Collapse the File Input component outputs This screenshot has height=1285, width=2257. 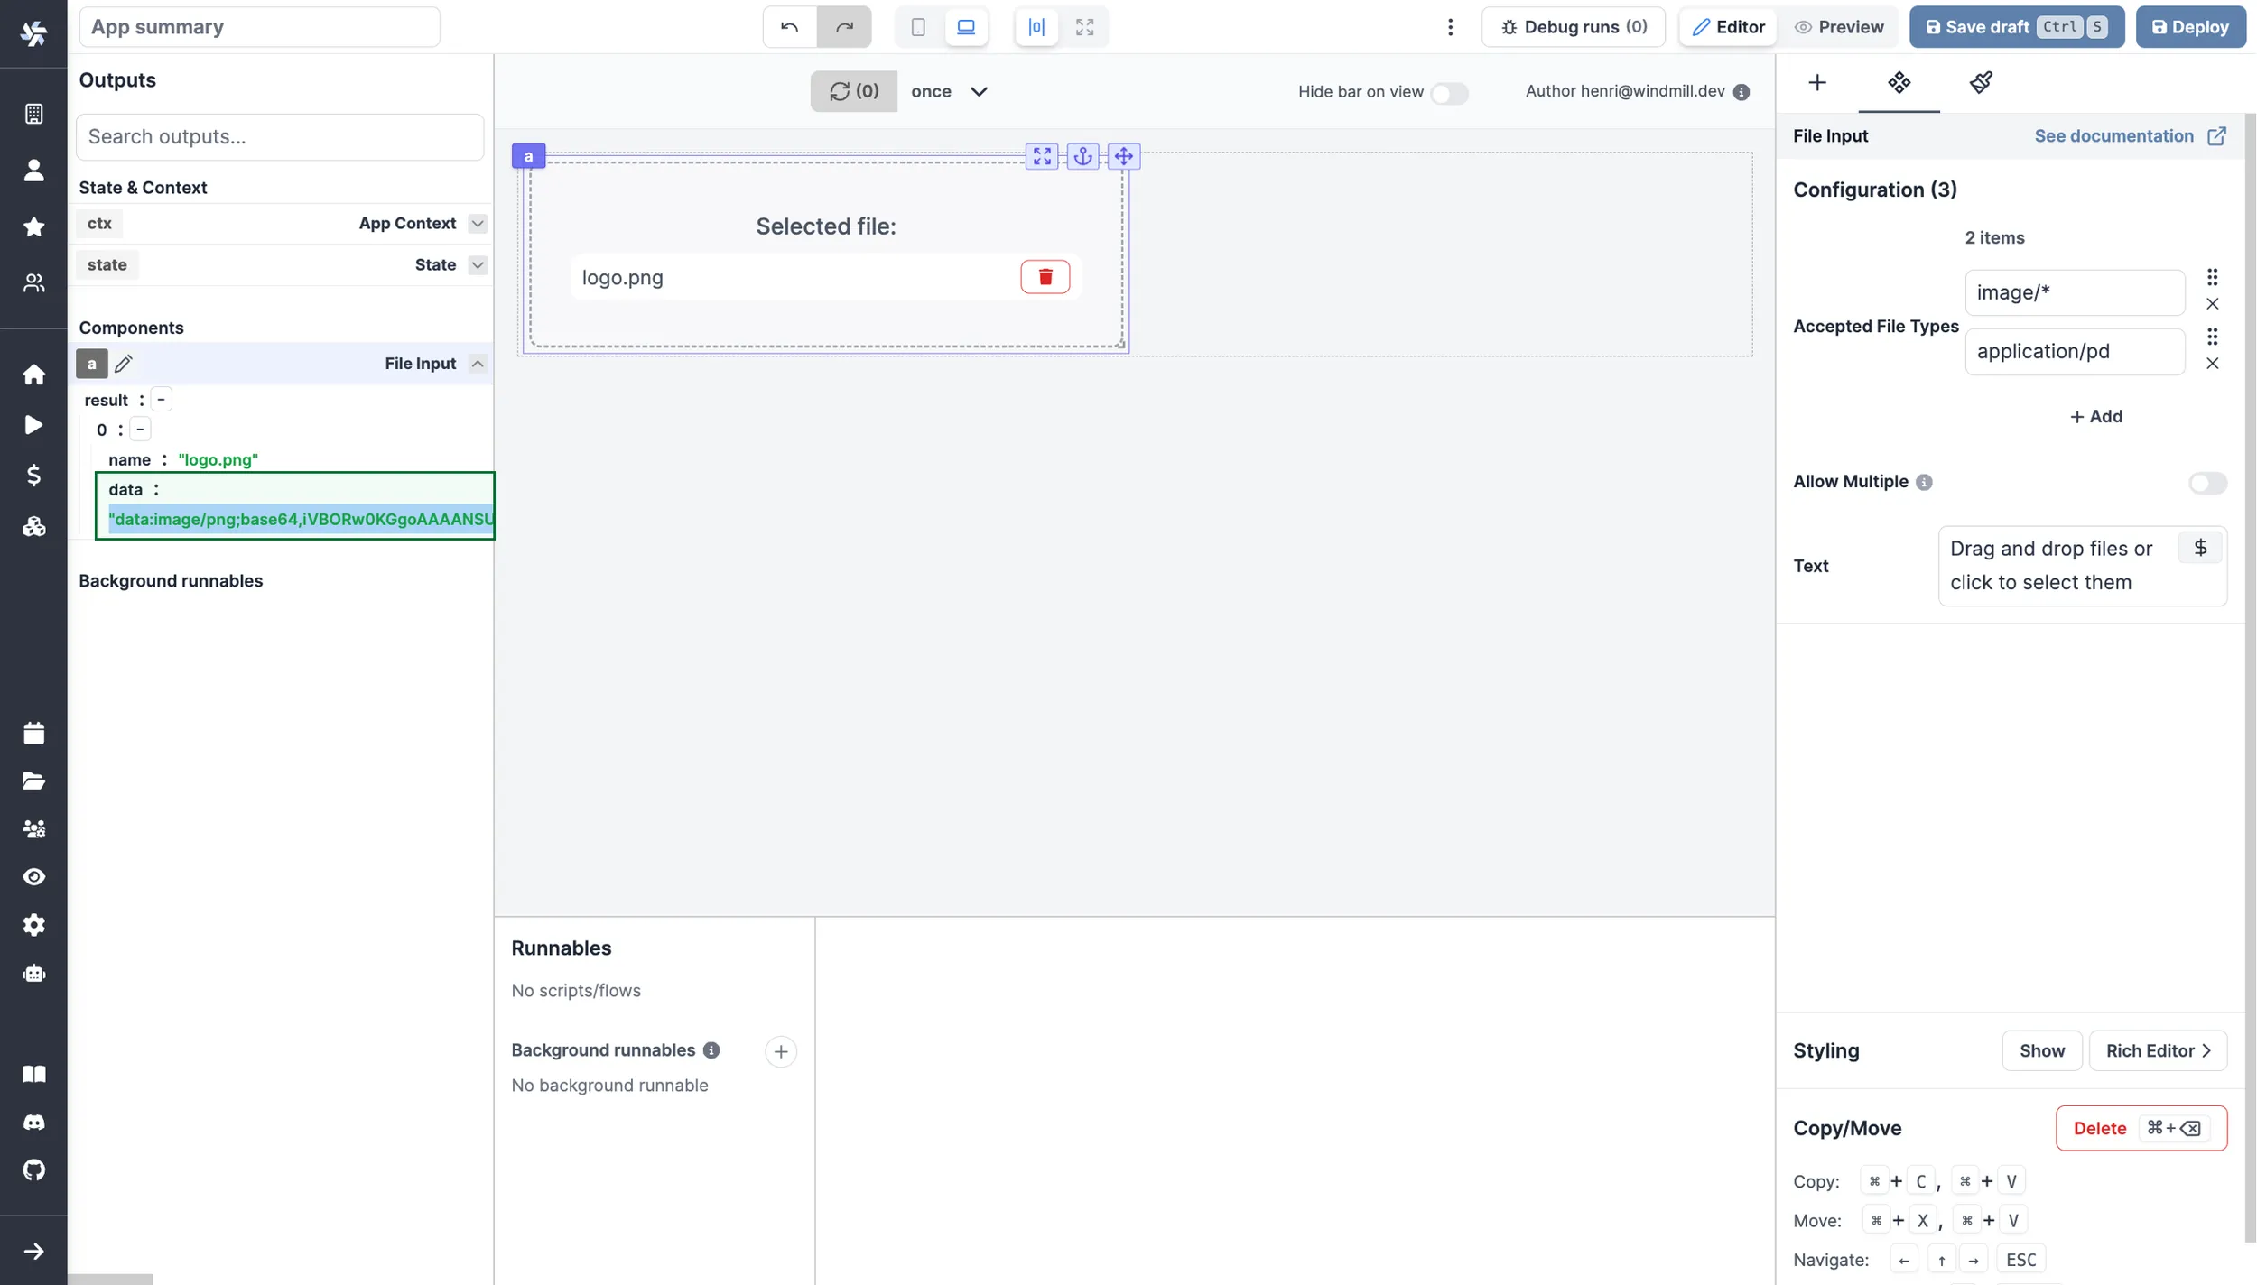click(x=478, y=364)
